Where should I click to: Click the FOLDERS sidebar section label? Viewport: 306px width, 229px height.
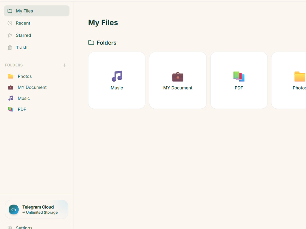(14, 65)
